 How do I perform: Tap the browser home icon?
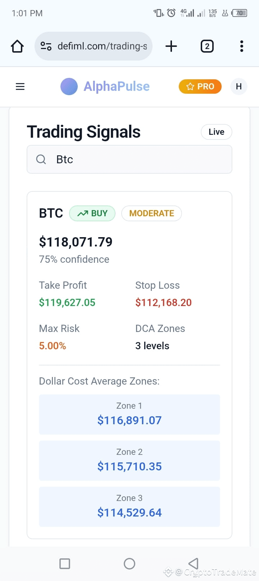coord(17,46)
